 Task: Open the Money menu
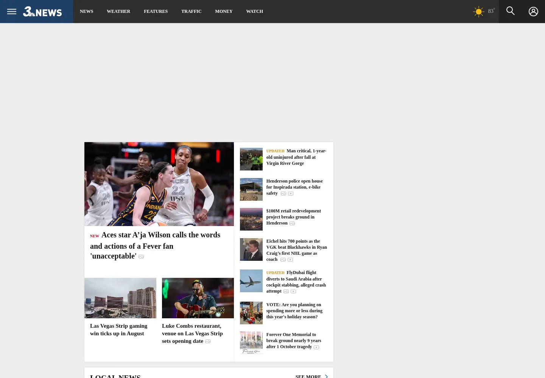(224, 11)
